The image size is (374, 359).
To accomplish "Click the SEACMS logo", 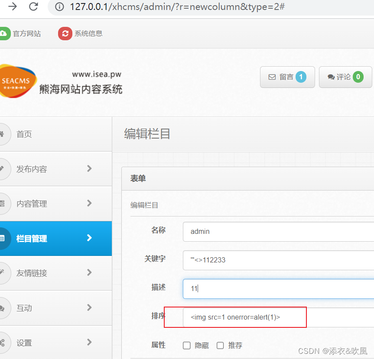I will click(x=18, y=81).
